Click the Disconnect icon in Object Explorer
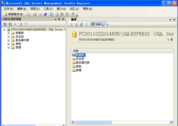The height and width of the screenshot is (126, 178). click(10, 24)
